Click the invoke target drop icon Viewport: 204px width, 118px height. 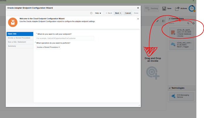point(153,73)
